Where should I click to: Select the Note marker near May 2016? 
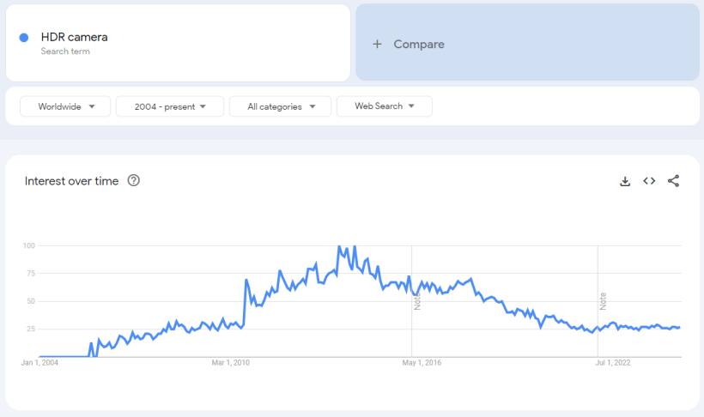coord(417,301)
